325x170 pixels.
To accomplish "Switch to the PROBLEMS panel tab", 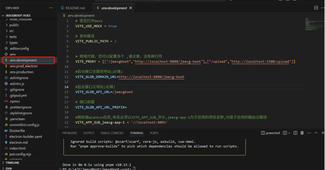I will [70, 133].
